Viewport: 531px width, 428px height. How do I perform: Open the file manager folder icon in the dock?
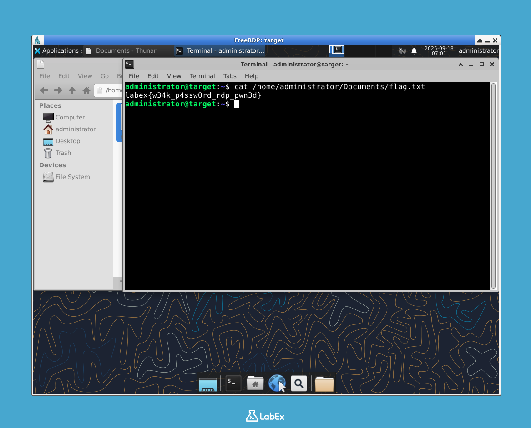pyautogui.click(x=324, y=383)
